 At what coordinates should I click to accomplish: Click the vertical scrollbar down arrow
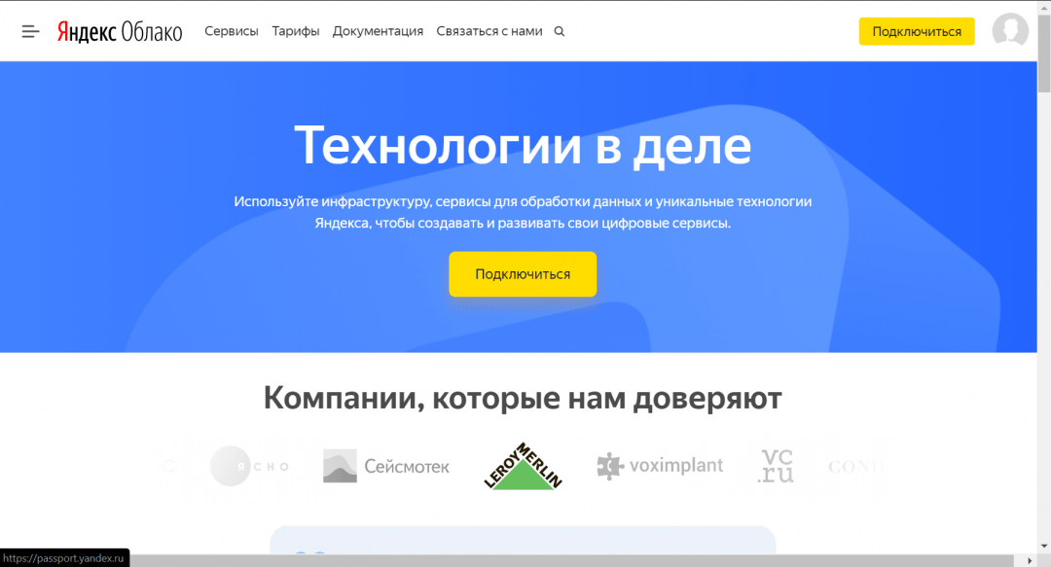click(x=1043, y=547)
